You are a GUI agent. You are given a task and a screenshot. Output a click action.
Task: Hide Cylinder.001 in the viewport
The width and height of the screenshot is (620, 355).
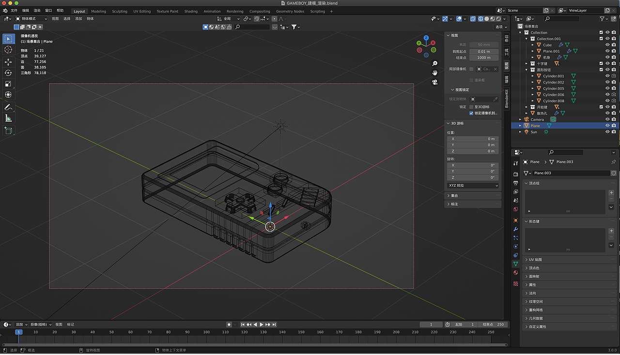pyautogui.click(x=607, y=76)
